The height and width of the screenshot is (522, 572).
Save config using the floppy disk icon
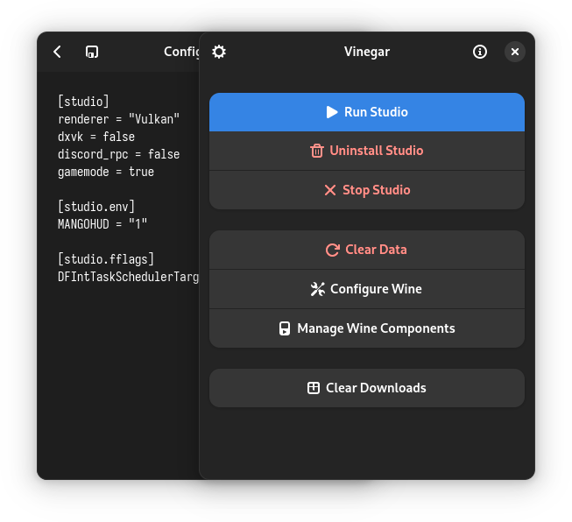[x=92, y=52]
